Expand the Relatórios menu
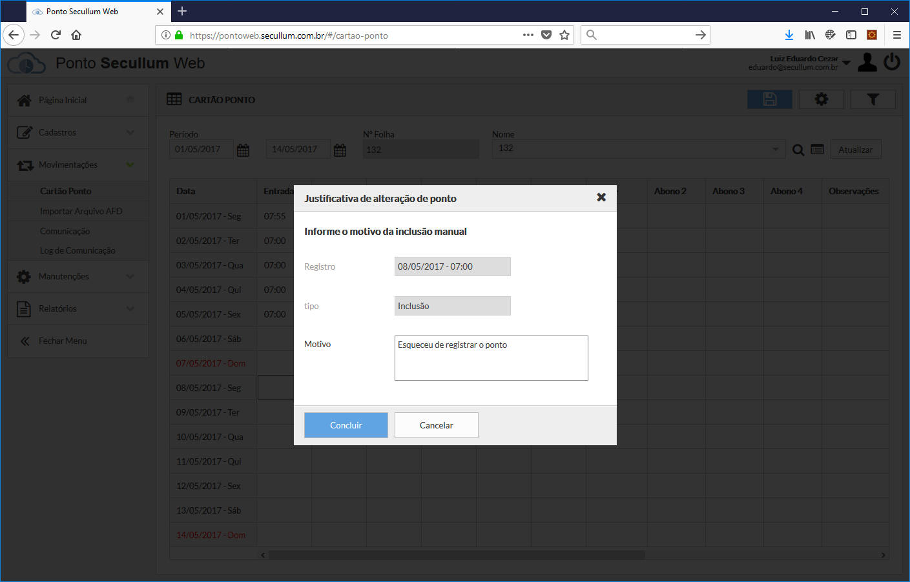This screenshot has height=582, width=910. (78, 308)
